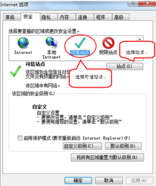Viewport: 156px width, 186px height.
Task: Click the 取消 button
Action: (109, 180)
